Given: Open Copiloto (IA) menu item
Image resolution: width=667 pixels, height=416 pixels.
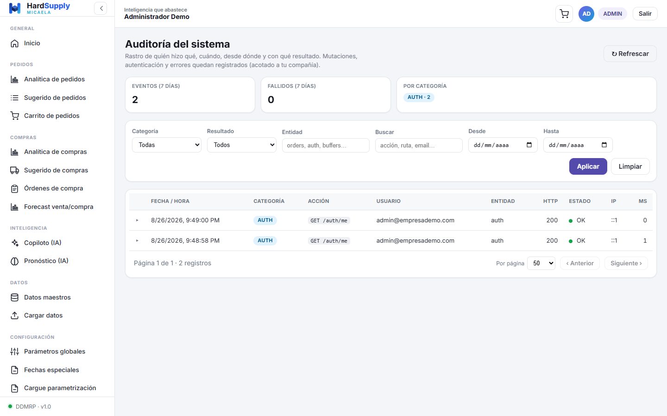Looking at the screenshot, I should coord(57,243).
